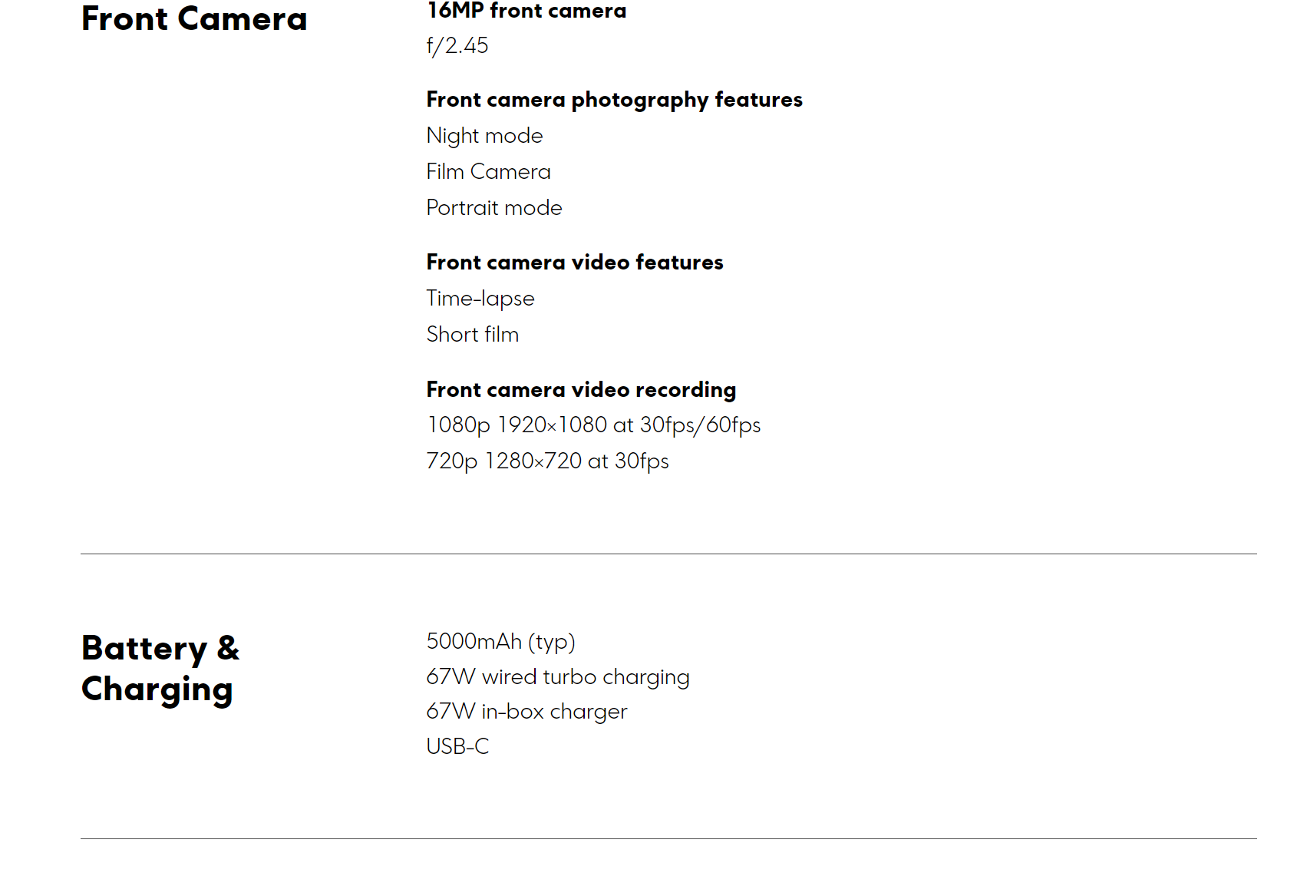This screenshot has width=1307, height=876.
Task: Select "67W wired turbo charging" text
Action: coord(558,677)
